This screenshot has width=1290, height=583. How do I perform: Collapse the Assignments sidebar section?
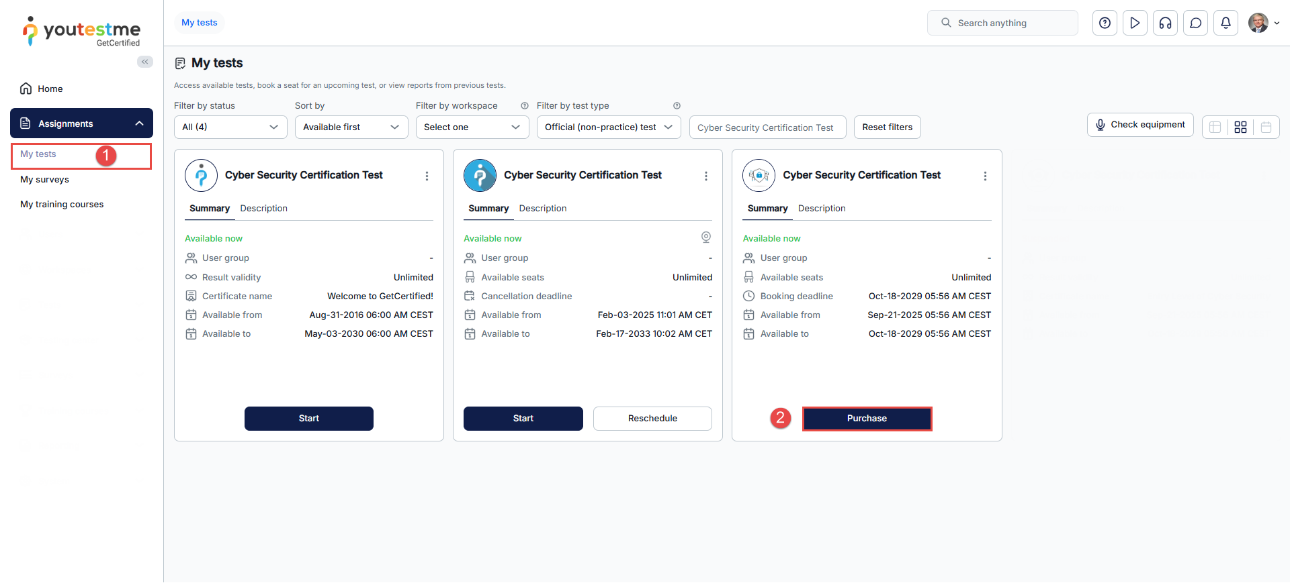(x=139, y=123)
